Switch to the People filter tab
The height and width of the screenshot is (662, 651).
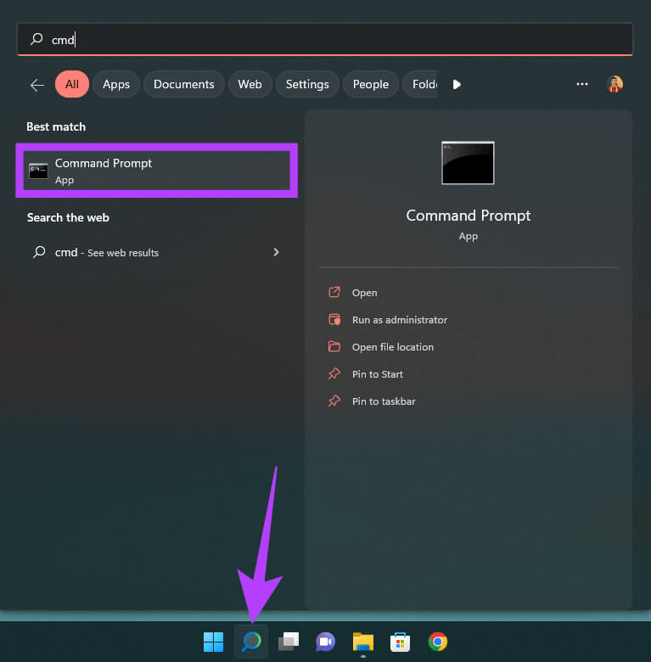pyautogui.click(x=370, y=84)
